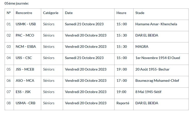
Task: Click the Rencontre column header
Action: [22, 13]
